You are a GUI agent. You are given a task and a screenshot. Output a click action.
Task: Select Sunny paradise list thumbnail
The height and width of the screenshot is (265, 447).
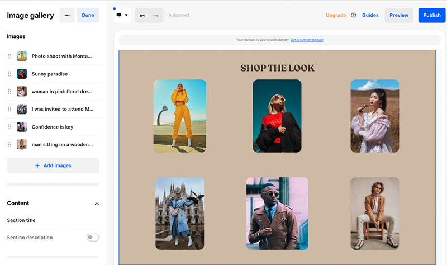click(22, 74)
